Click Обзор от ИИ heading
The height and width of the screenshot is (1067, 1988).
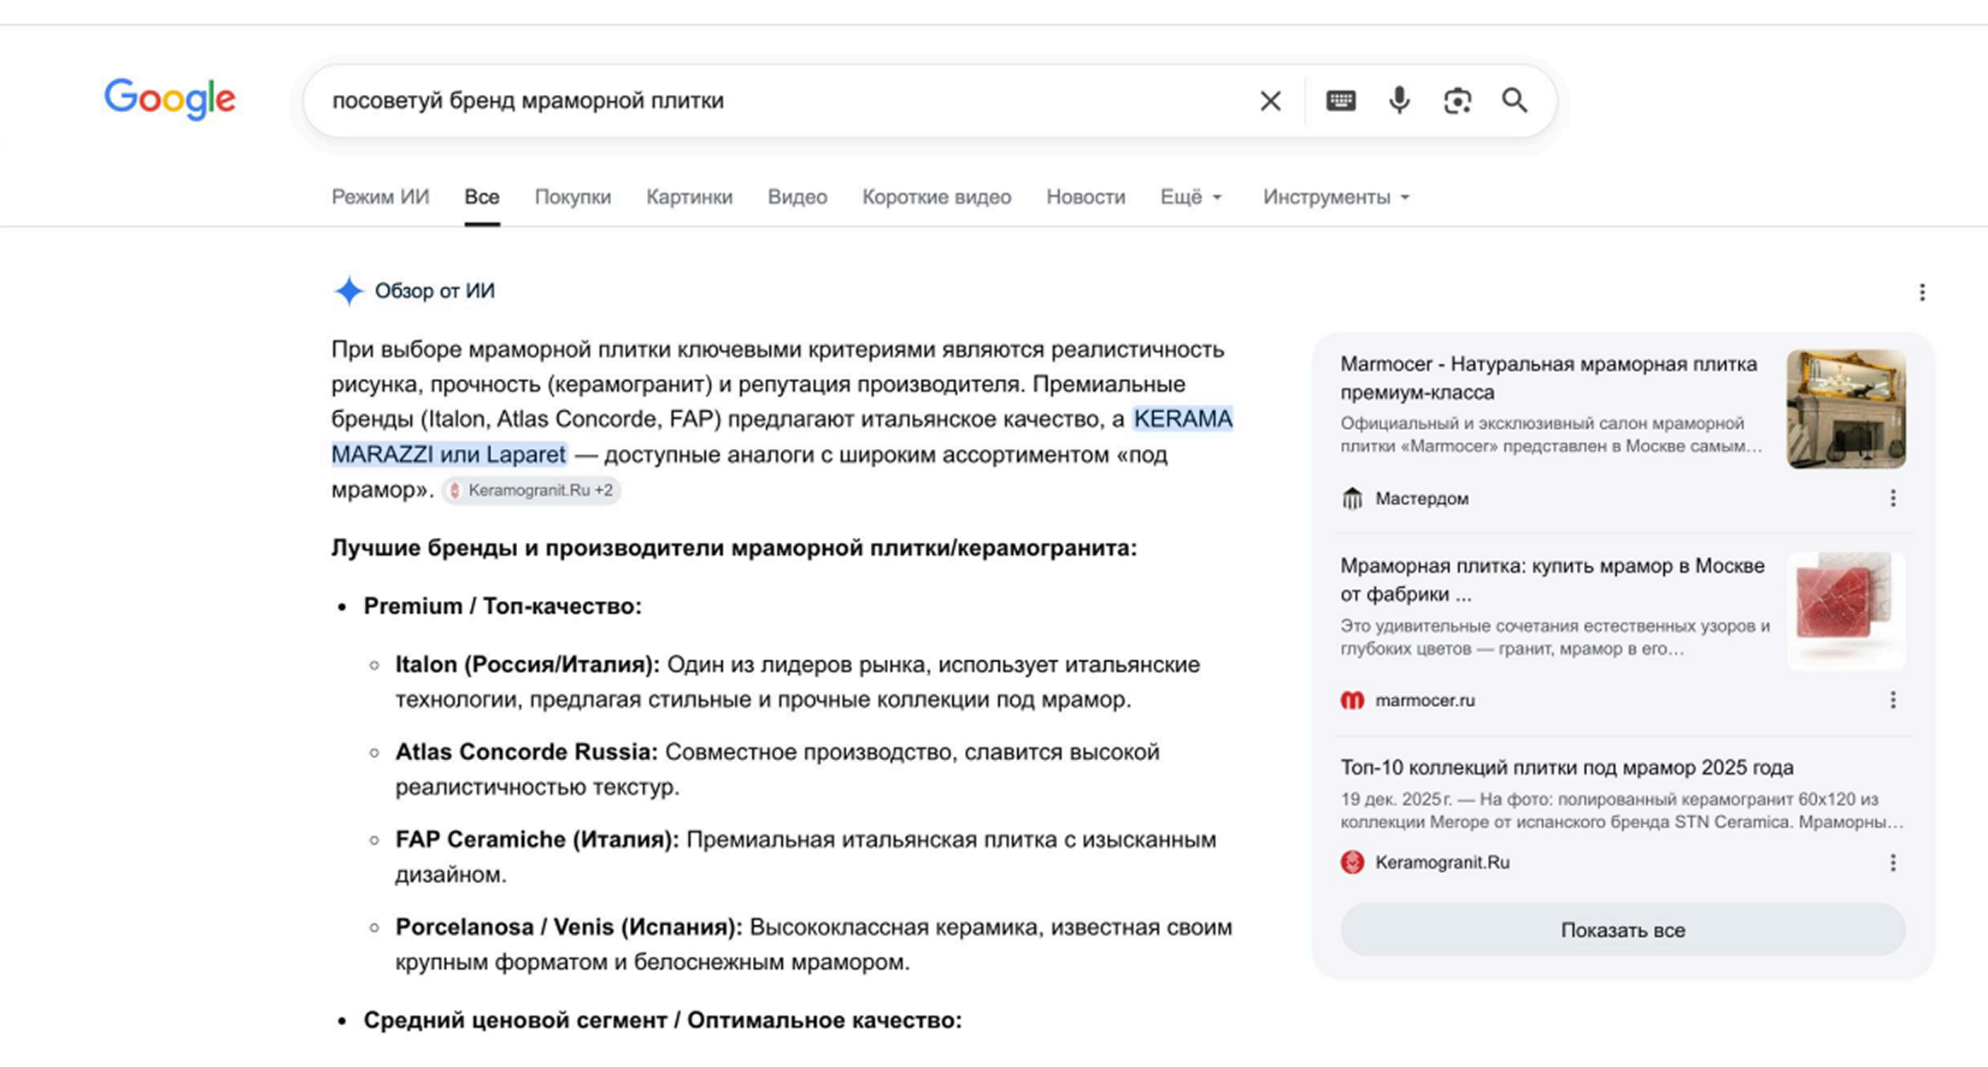[434, 291]
